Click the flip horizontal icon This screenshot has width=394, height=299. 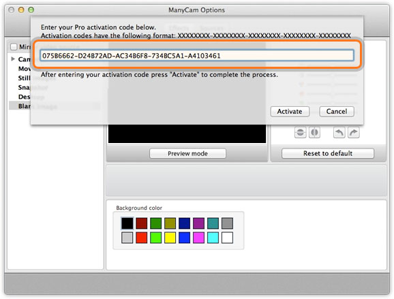[314, 132]
